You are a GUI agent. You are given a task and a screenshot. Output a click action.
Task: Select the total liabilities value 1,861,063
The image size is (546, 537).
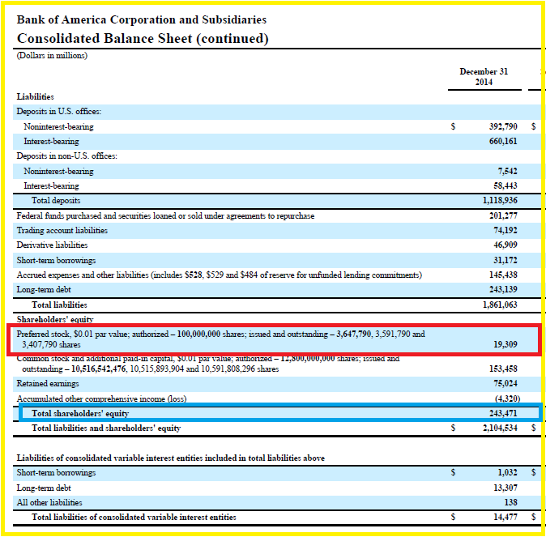tap(500, 305)
